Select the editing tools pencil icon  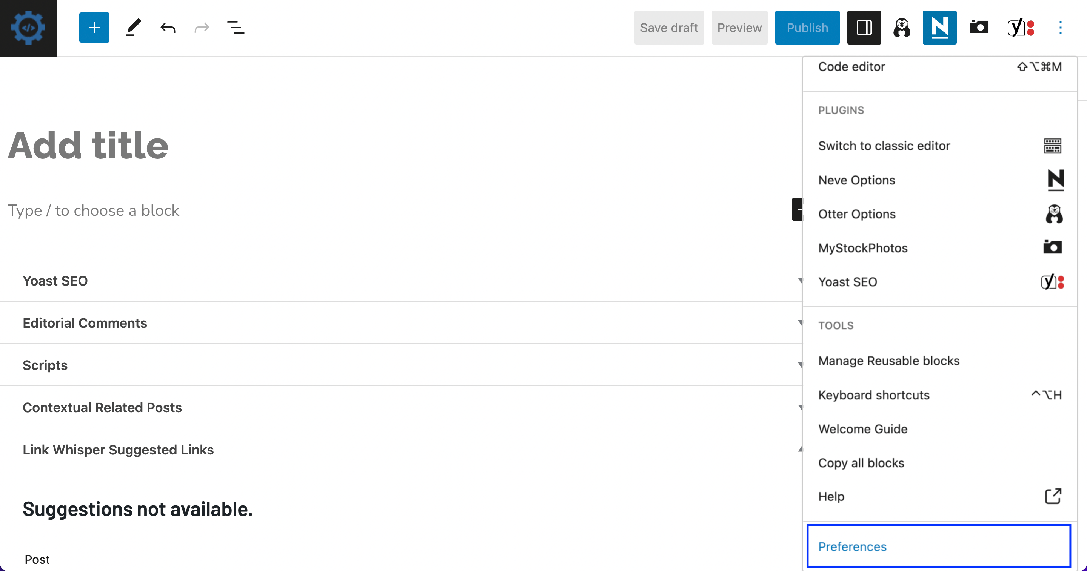tap(133, 27)
